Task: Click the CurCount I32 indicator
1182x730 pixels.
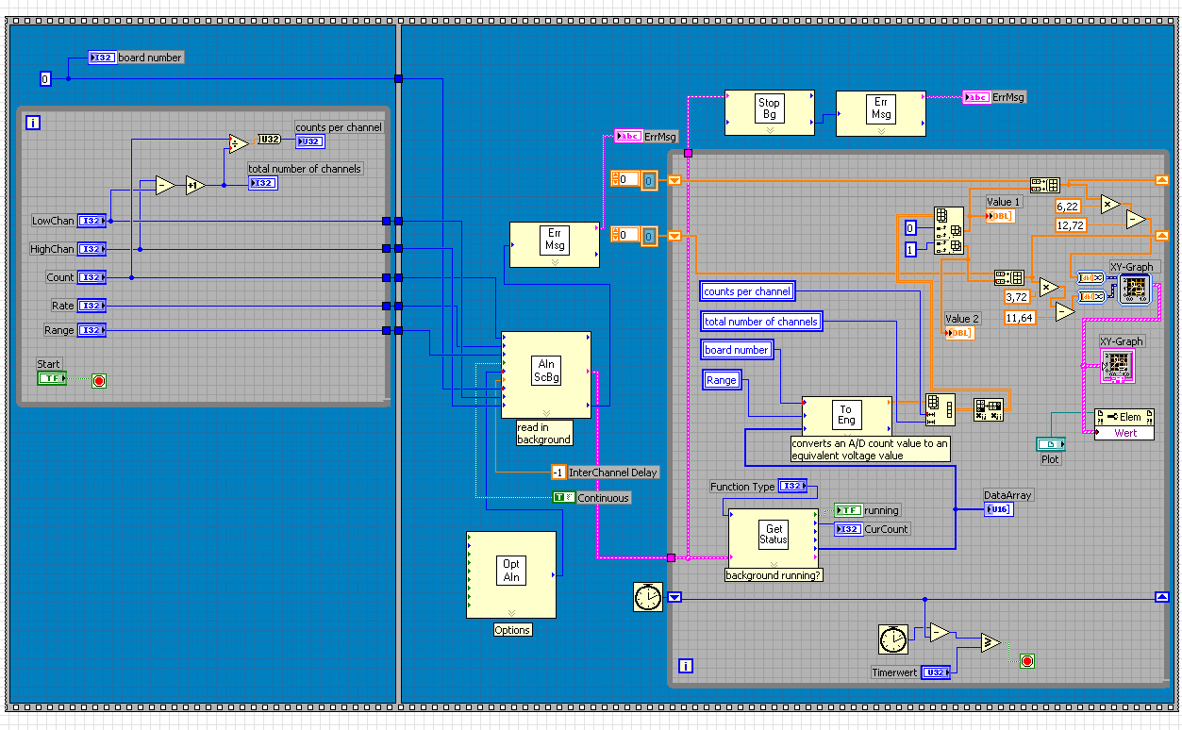Action: 848,529
